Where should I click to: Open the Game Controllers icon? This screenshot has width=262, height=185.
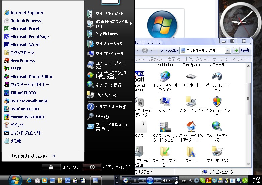tap(217, 77)
